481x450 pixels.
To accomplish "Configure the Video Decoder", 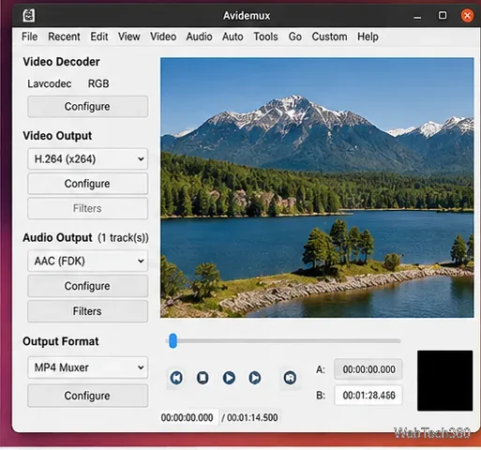I will (87, 107).
